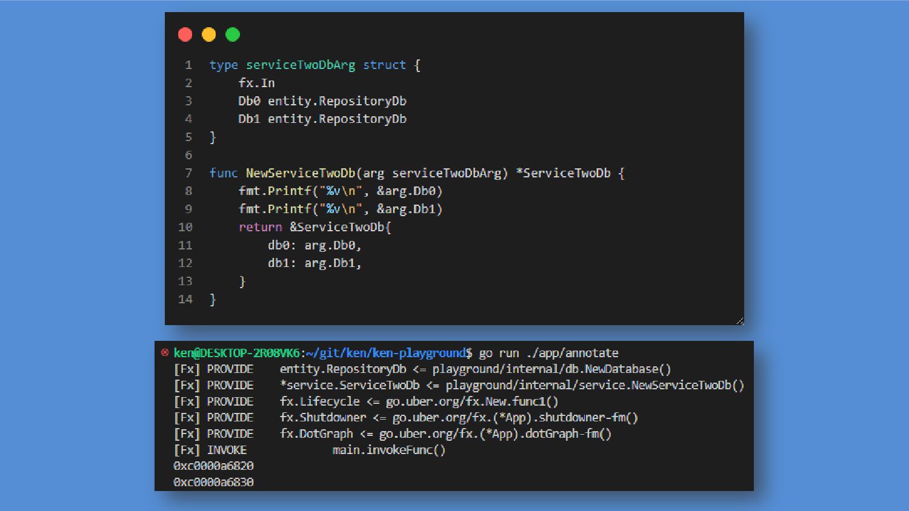909x511 pixels.
Task: Click 'db1: arg.Db1,' line
Action: [315, 263]
